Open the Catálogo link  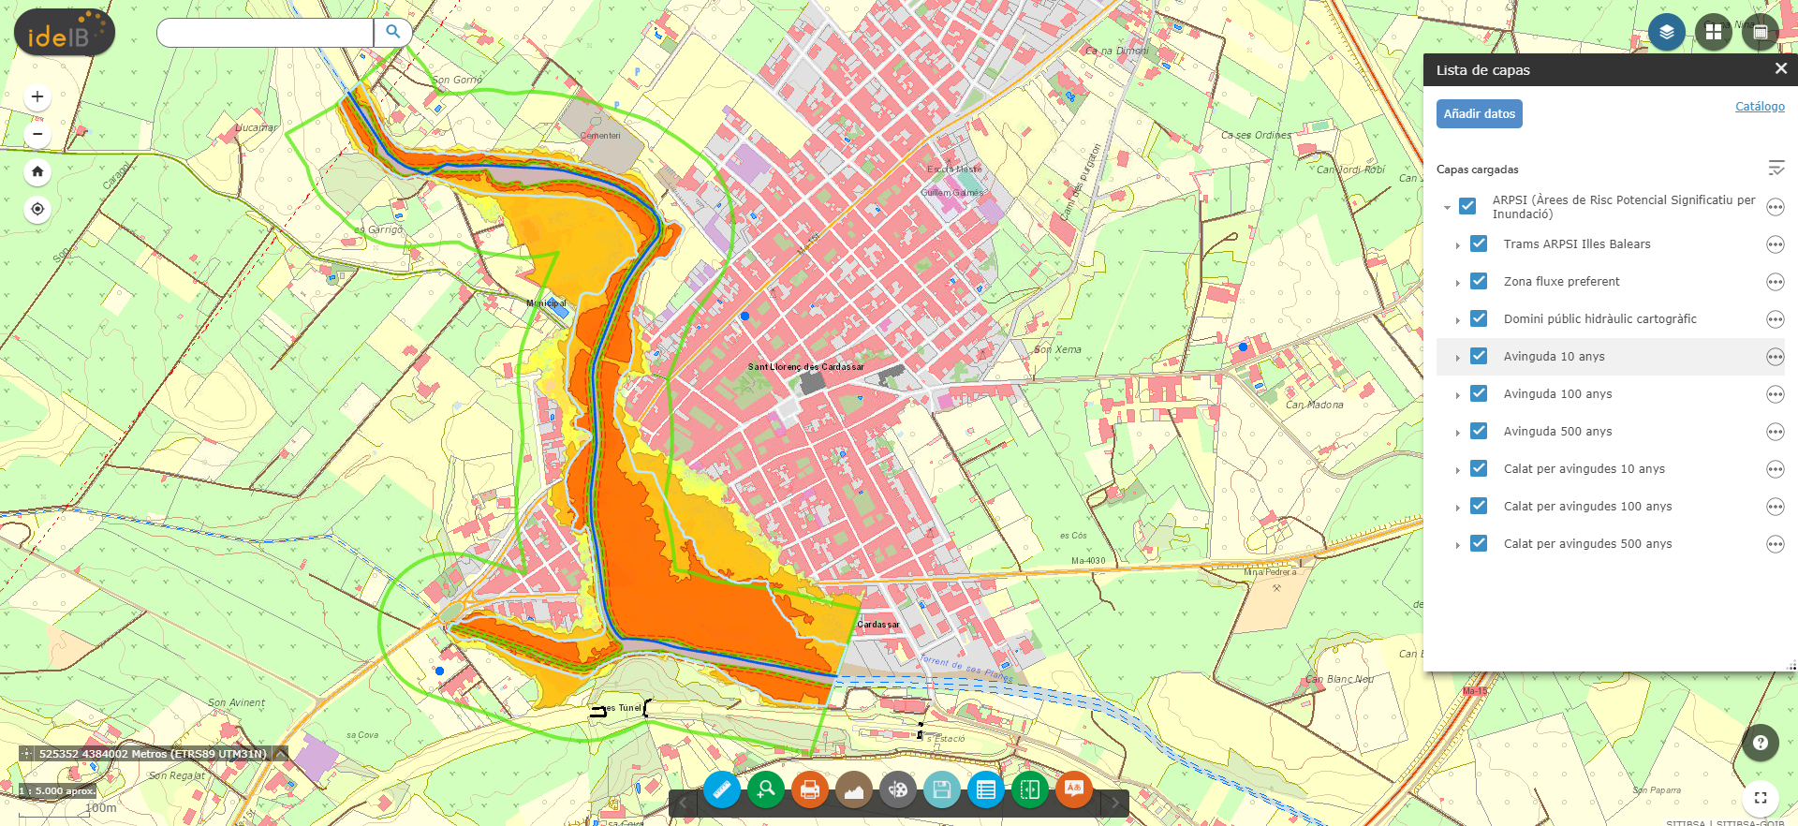coord(1760,107)
